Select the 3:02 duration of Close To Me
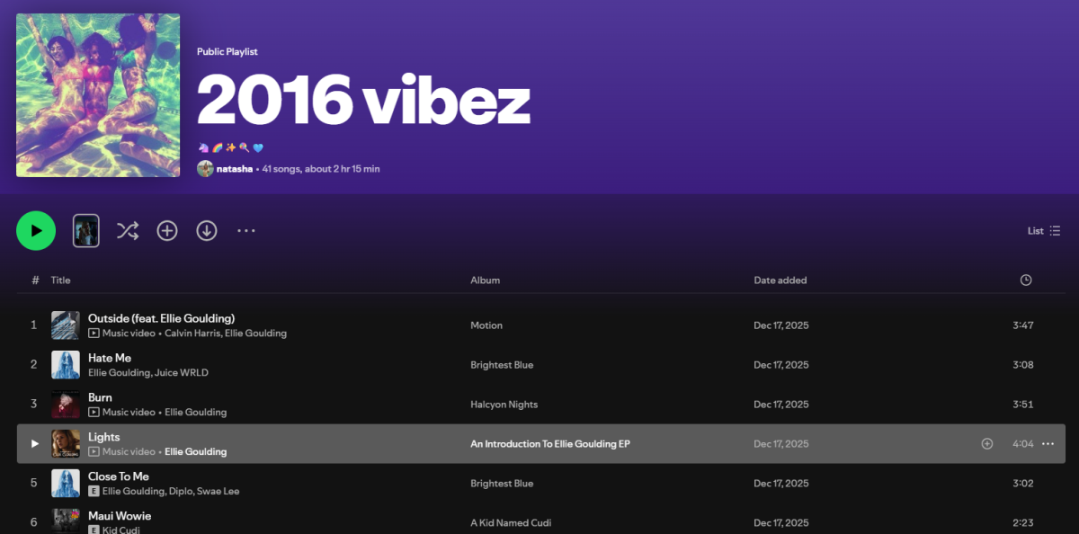 1022,484
